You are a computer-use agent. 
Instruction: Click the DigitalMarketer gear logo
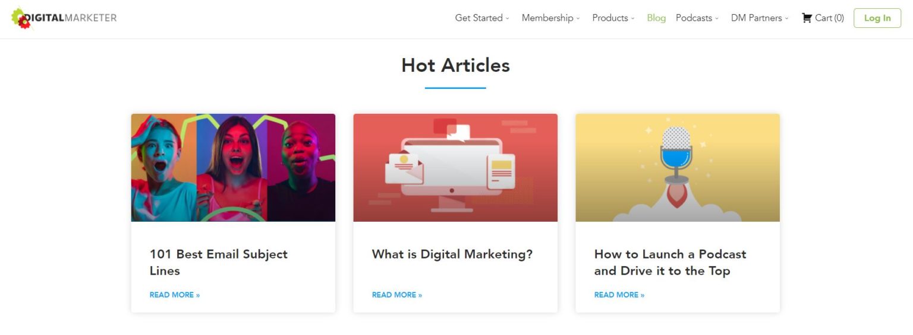pos(21,18)
